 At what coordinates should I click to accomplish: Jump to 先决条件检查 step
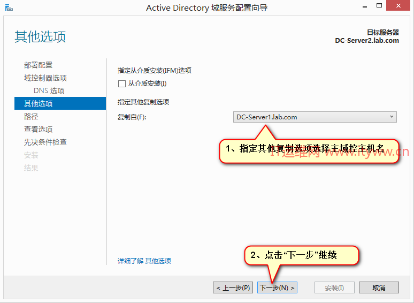coord(45,142)
